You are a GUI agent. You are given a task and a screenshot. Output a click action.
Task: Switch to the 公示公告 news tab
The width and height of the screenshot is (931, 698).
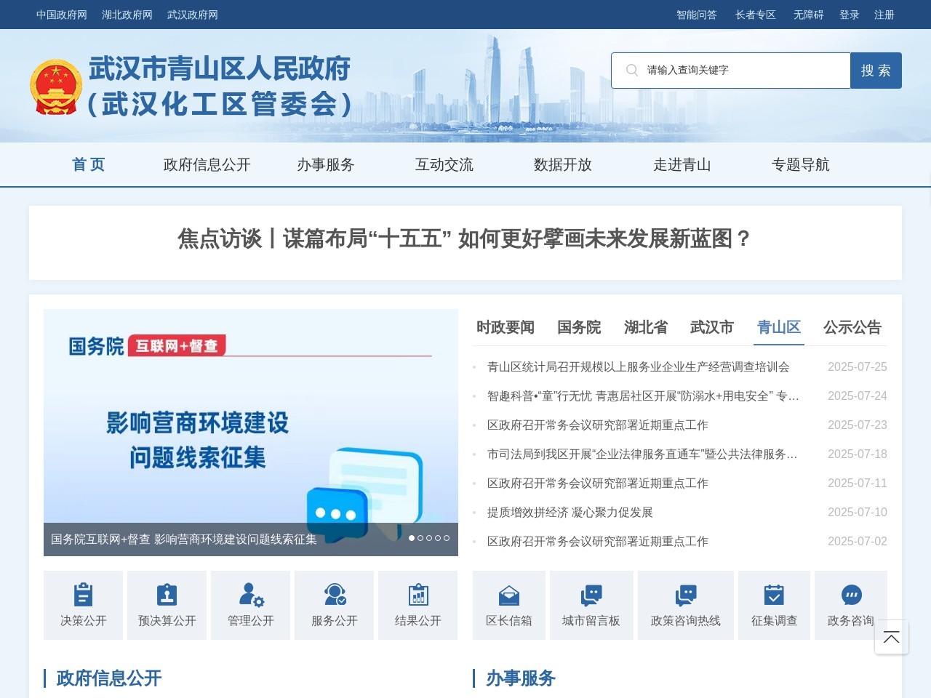pos(852,327)
